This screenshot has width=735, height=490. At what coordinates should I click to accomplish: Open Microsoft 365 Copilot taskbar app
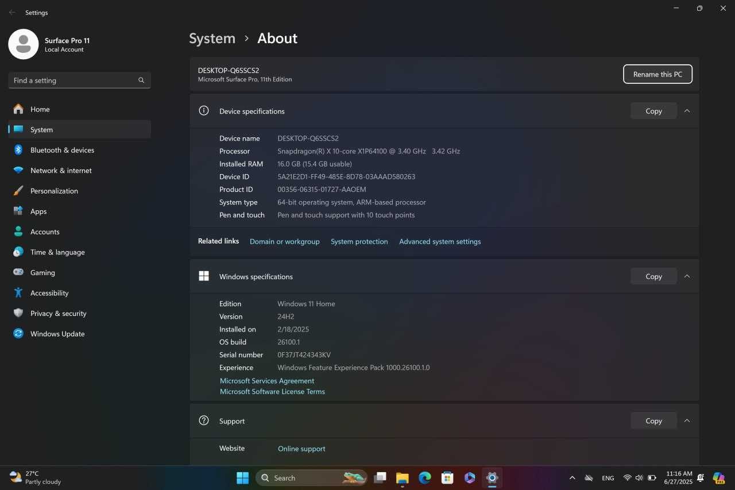tap(470, 478)
